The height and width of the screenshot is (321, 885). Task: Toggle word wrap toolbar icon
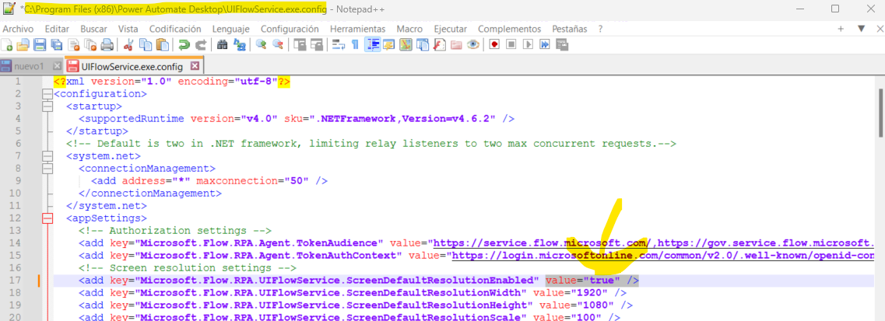(338, 45)
